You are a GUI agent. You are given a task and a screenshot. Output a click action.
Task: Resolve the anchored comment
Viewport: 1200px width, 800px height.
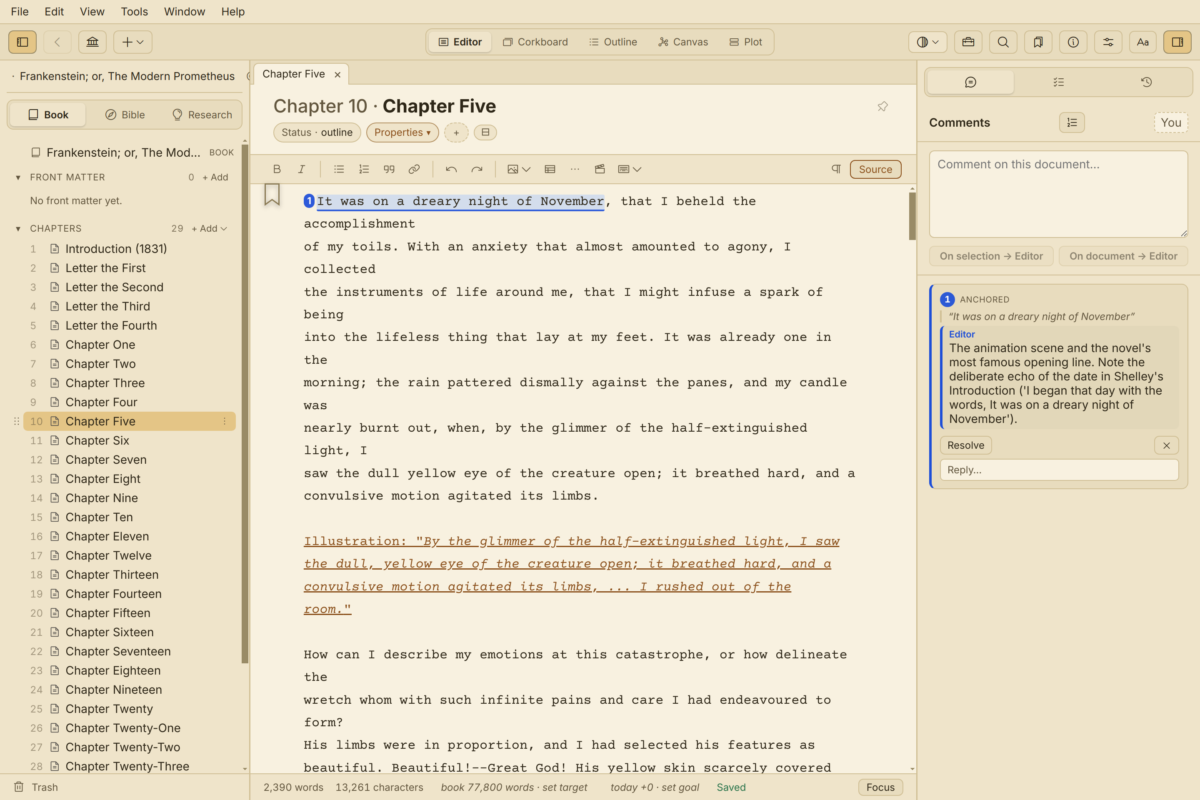966,445
